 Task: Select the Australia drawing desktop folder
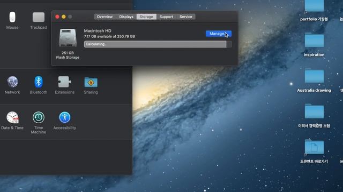(314, 76)
